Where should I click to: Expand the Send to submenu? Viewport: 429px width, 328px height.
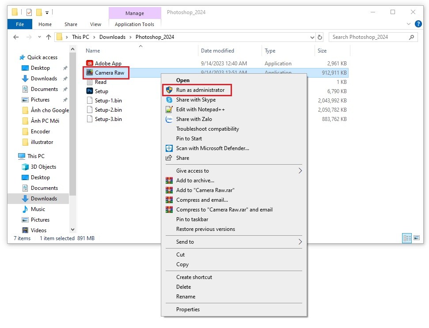(x=300, y=242)
